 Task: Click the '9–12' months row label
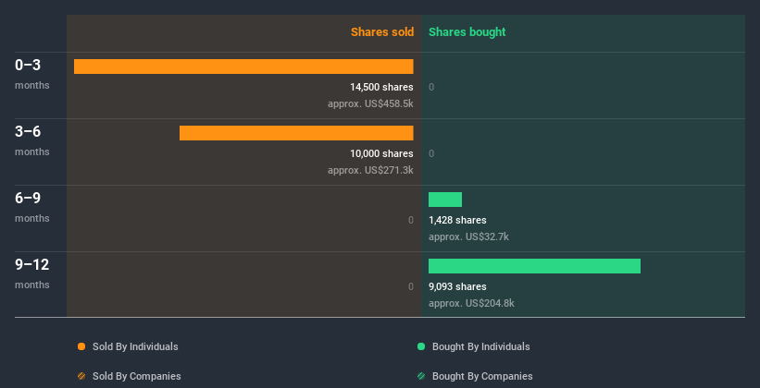pos(32,264)
